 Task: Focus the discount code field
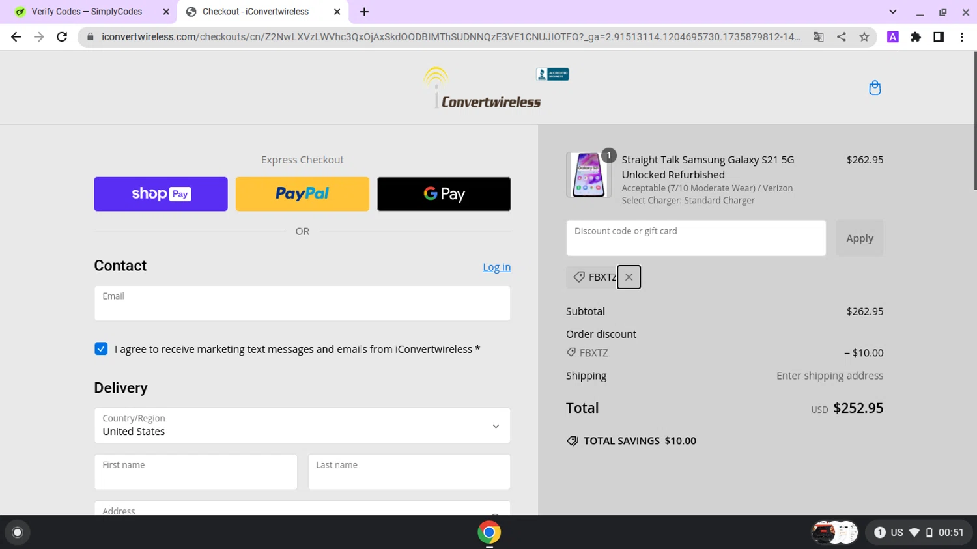[x=696, y=238]
